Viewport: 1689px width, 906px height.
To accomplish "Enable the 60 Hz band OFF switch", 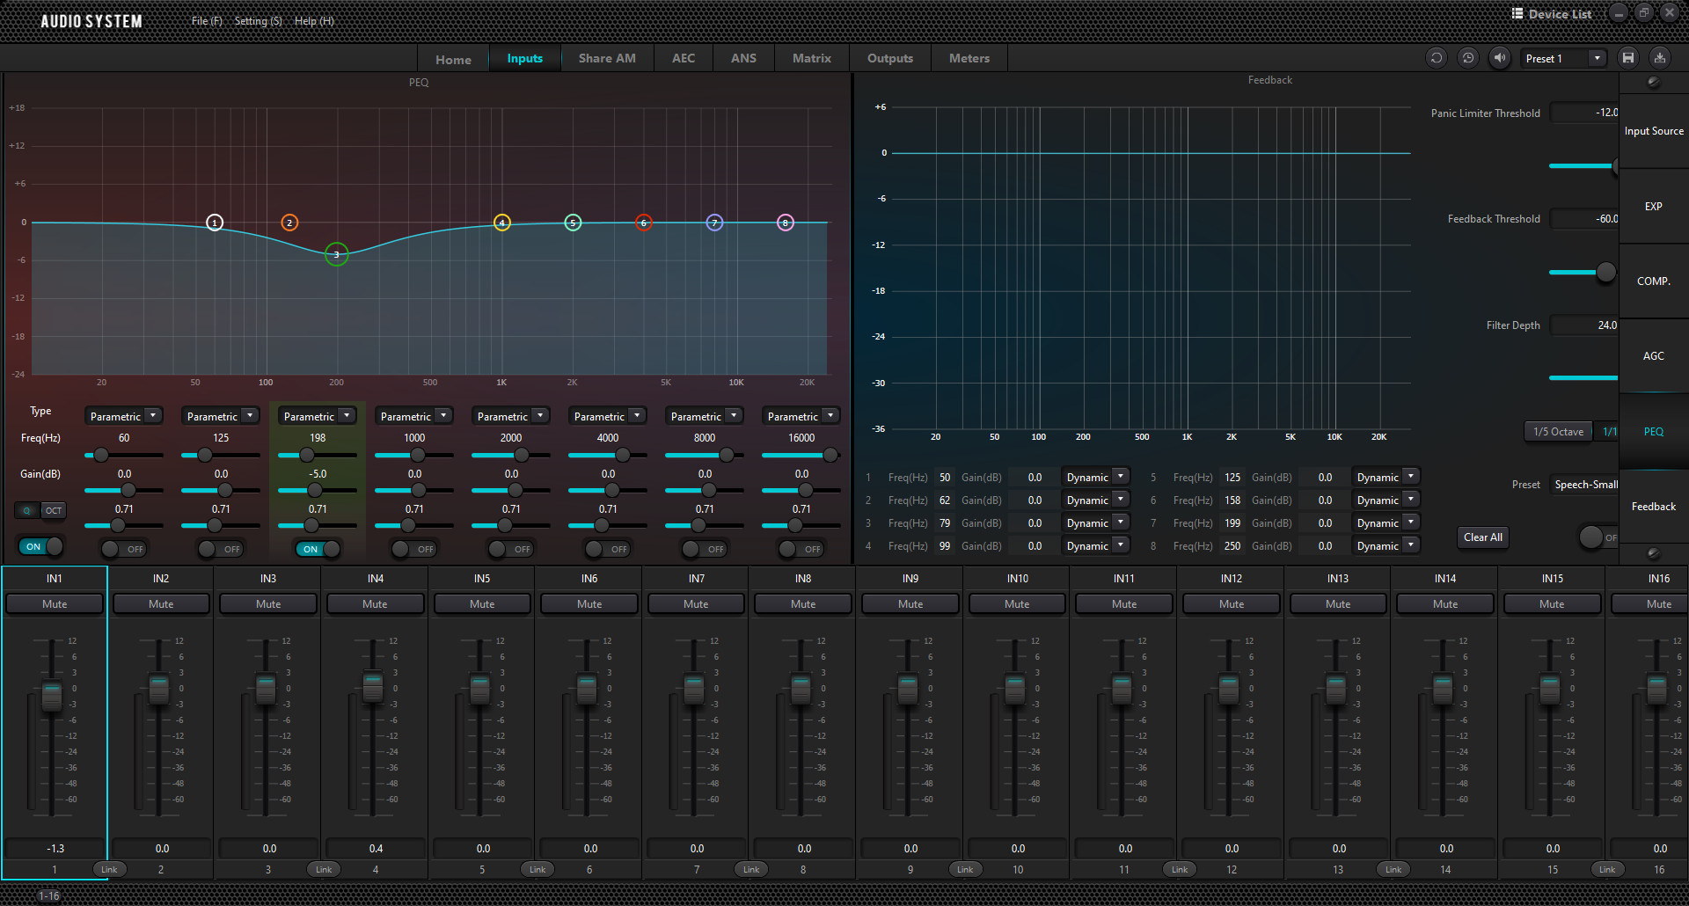I will tap(123, 549).
